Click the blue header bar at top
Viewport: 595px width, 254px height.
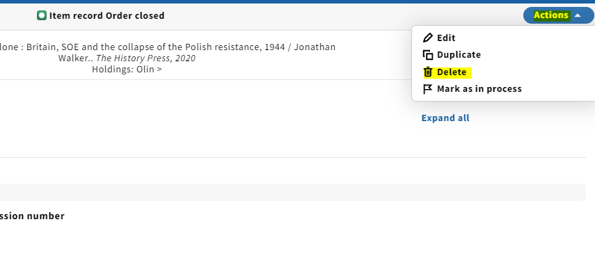[x=298, y=1]
